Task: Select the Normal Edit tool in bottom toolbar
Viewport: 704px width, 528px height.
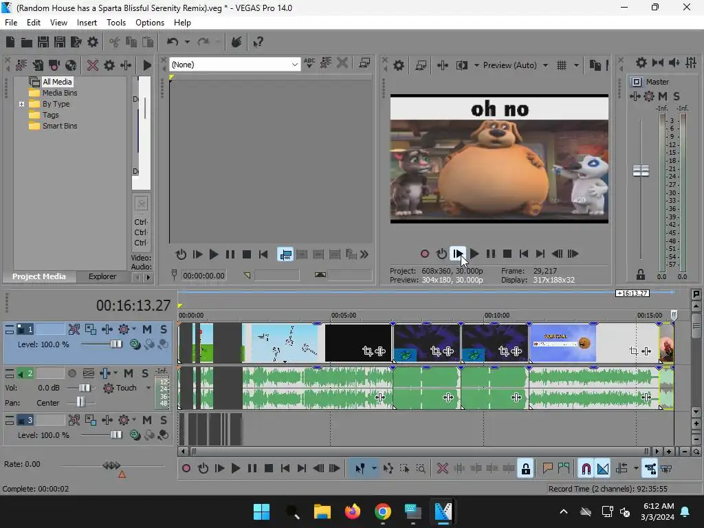Action: click(360, 469)
